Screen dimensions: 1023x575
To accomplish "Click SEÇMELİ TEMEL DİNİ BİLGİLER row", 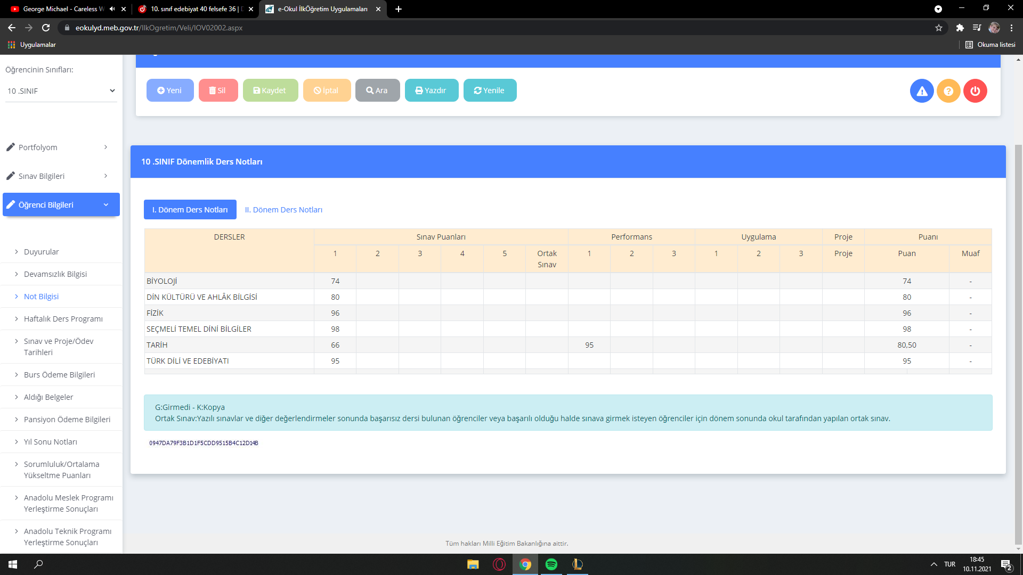I will pyautogui.click(x=568, y=329).
